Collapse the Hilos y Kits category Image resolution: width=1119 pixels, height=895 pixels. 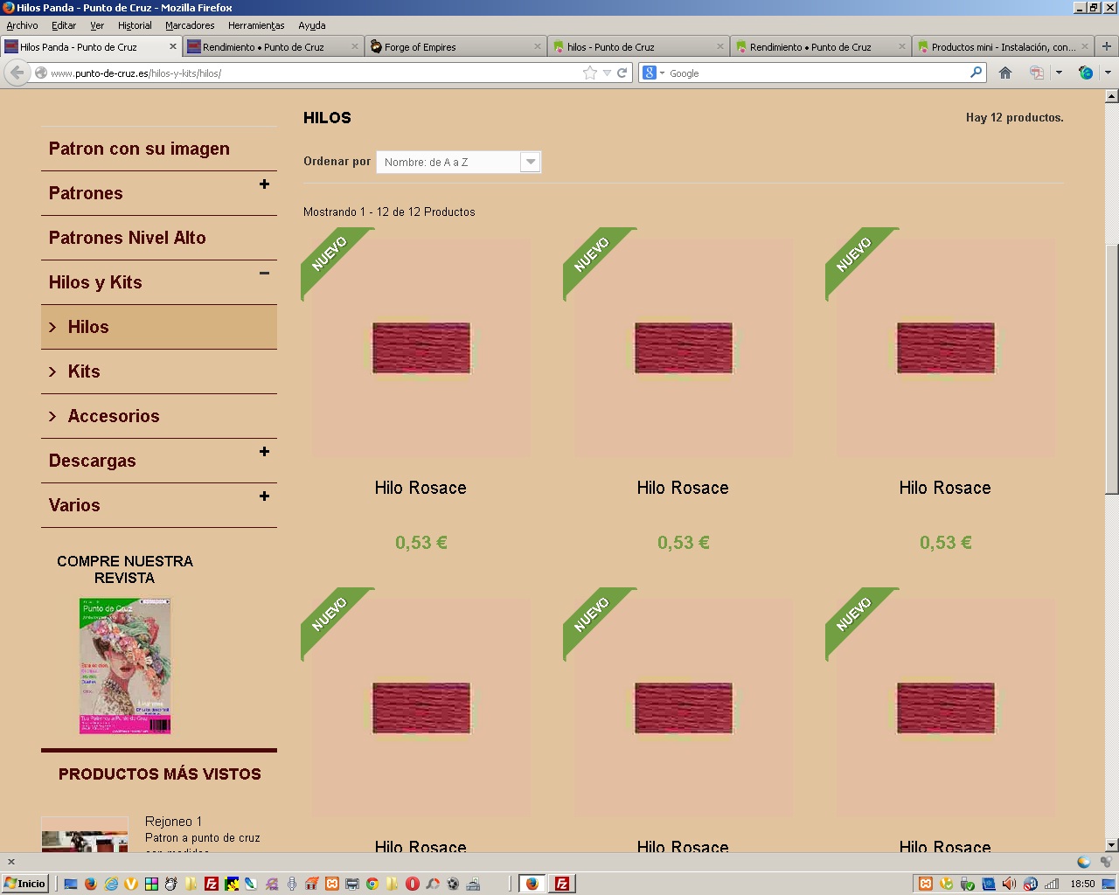coord(264,274)
